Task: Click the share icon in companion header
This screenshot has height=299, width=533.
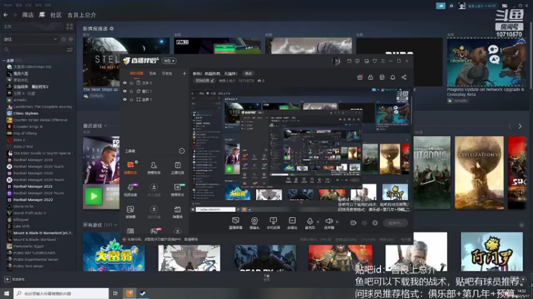Action: (404, 77)
